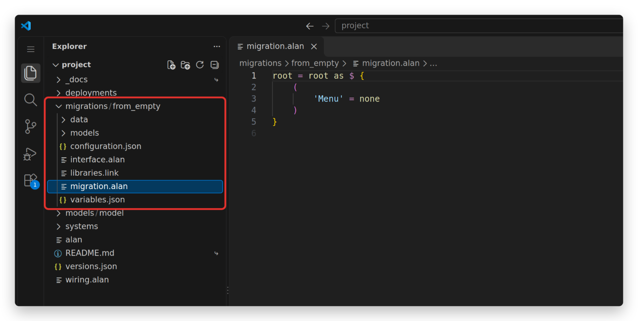Click the project search box in title bar
This screenshot has width=638, height=321.
pyautogui.click(x=478, y=26)
